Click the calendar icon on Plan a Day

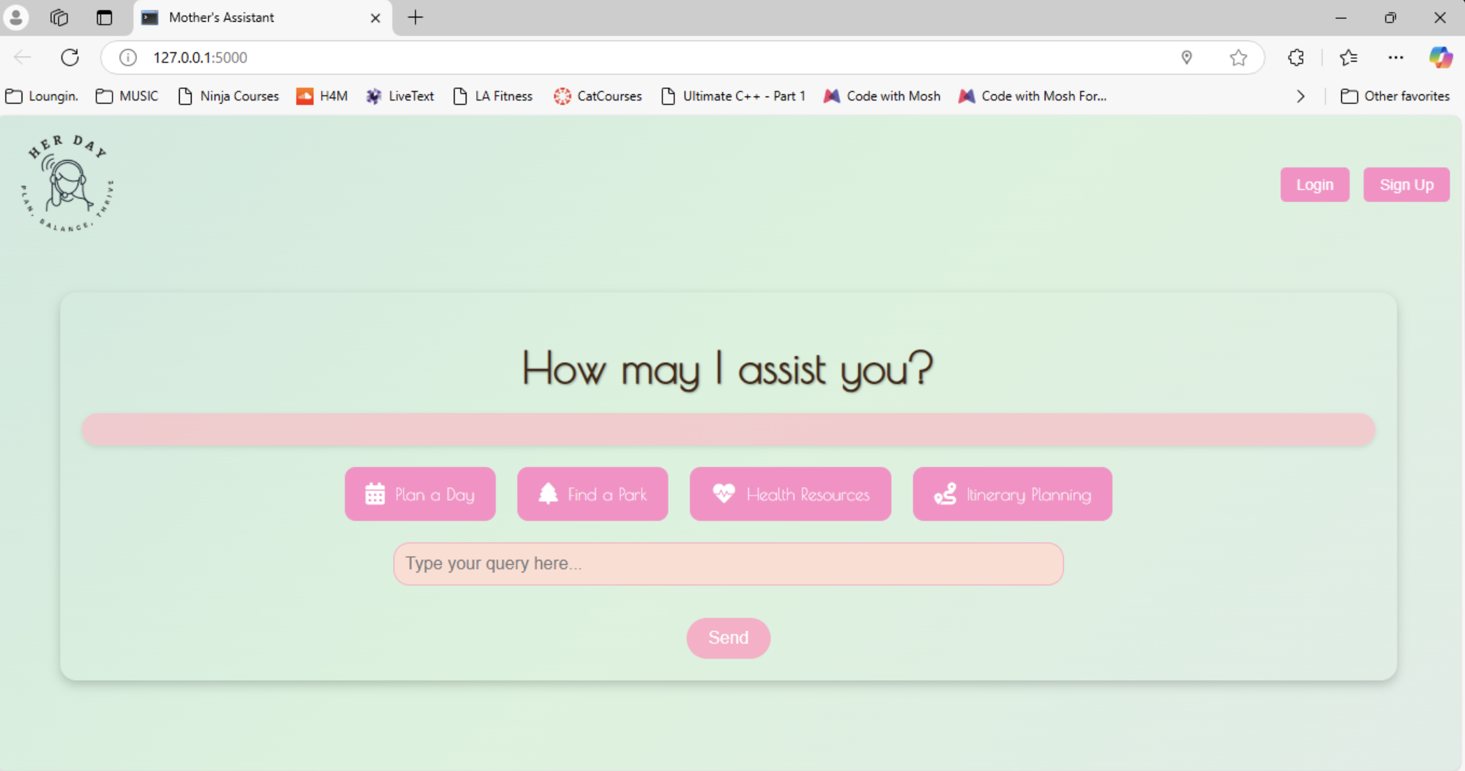[375, 494]
